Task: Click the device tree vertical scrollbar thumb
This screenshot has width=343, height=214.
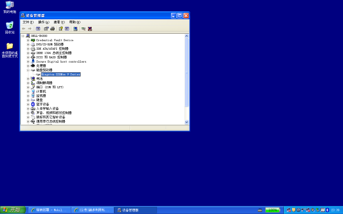Action: coord(187,73)
